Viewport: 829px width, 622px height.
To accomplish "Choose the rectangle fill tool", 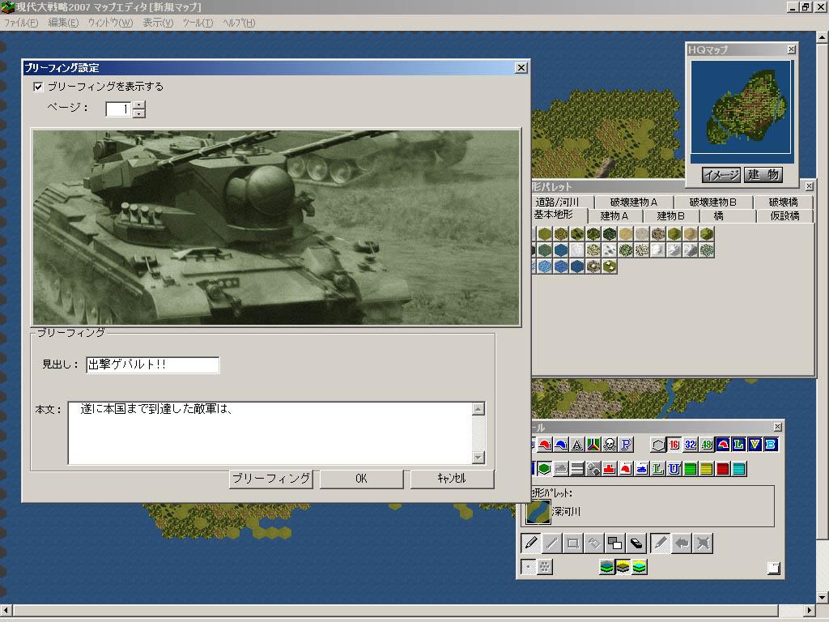I will click(573, 543).
